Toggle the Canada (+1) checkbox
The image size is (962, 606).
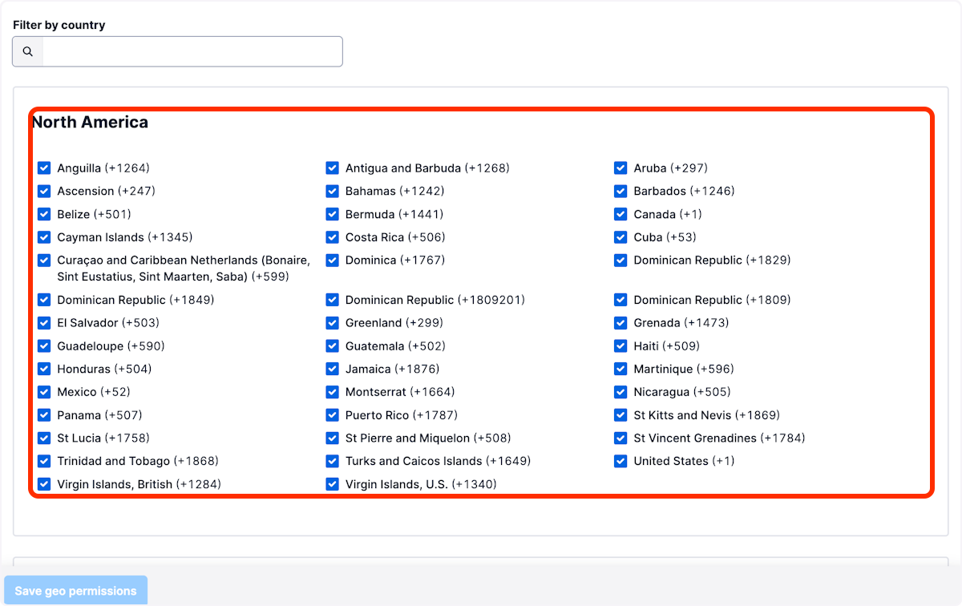pos(620,214)
